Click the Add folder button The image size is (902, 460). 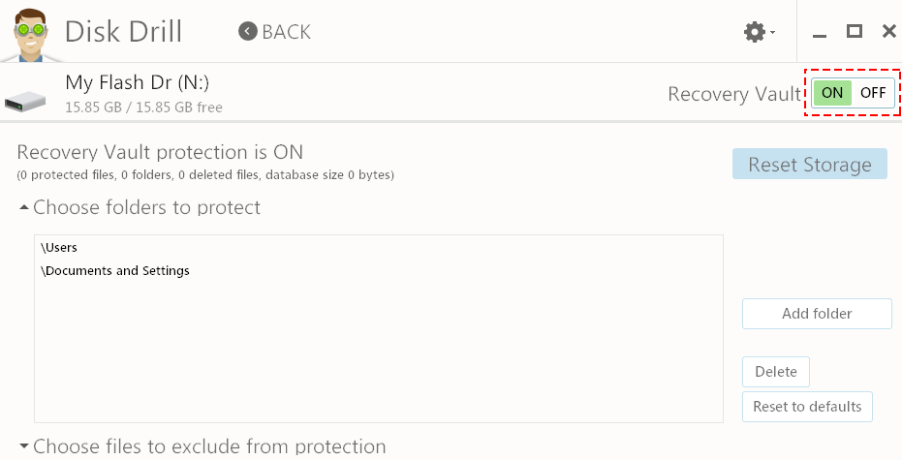[817, 314]
